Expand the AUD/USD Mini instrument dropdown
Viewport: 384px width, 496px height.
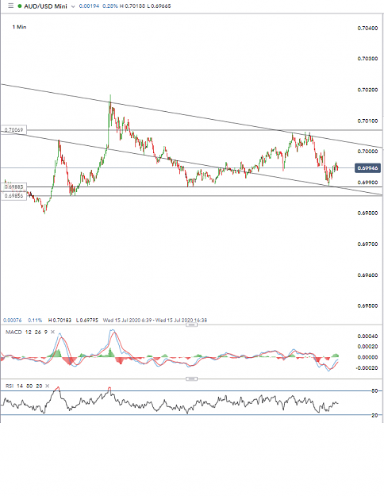[x=73, y=6]
